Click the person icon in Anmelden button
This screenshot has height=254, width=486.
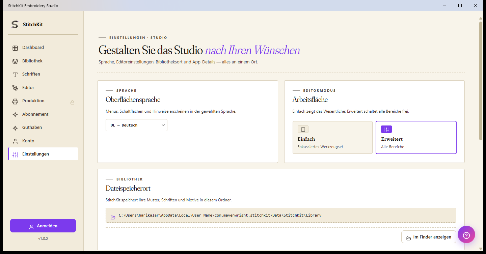pos(31,226)
